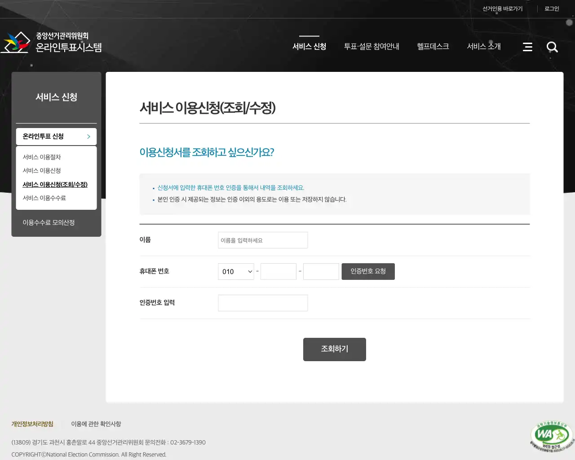Open the 투표·설문 참여안내 menu
The height and width of the screenshot is (460, 575).
point(372,46)
